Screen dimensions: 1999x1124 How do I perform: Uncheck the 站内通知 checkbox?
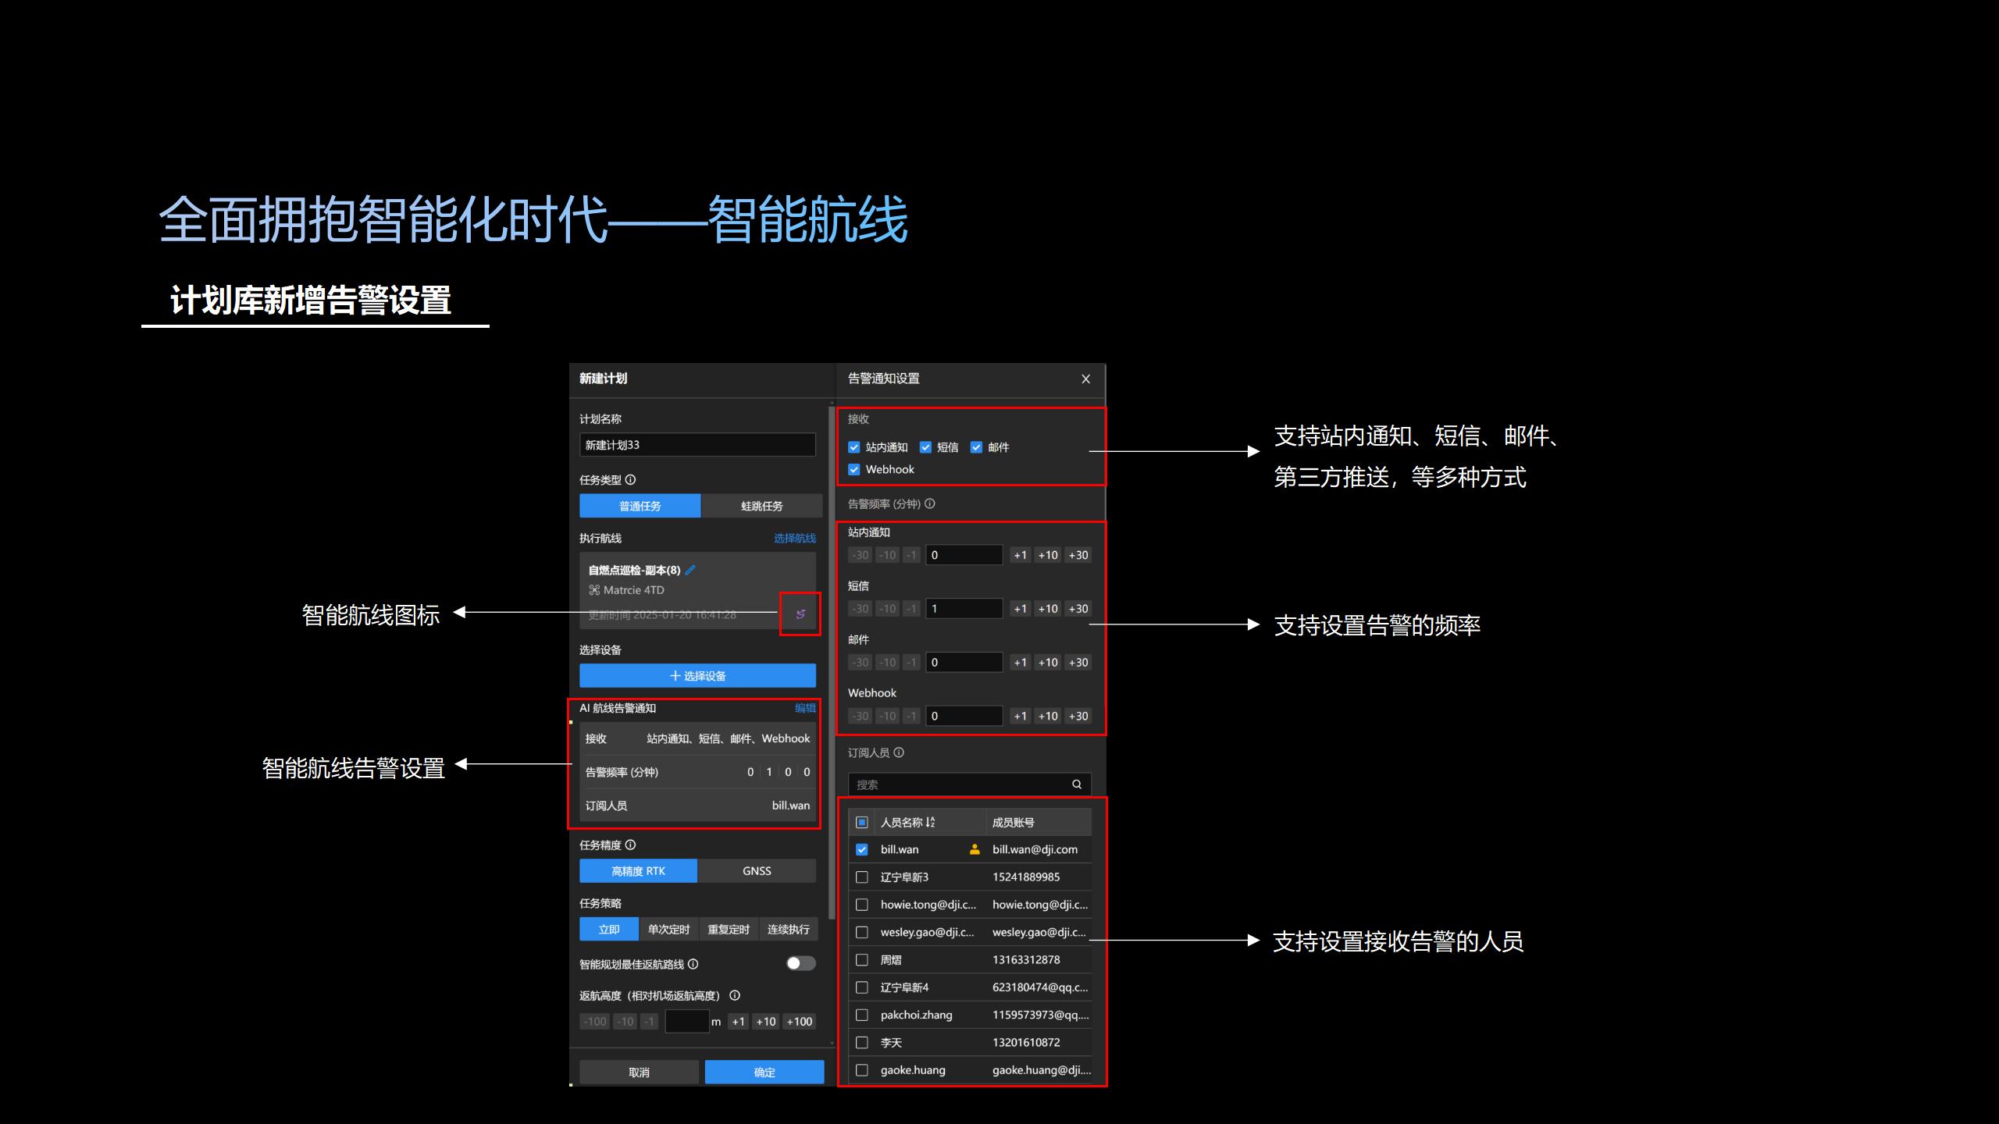point(854,447)
